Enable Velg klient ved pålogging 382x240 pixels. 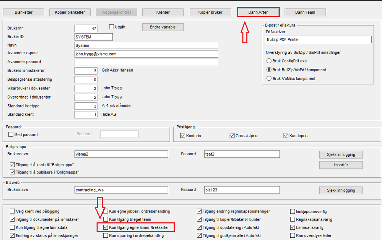click(x=12, y=211)
